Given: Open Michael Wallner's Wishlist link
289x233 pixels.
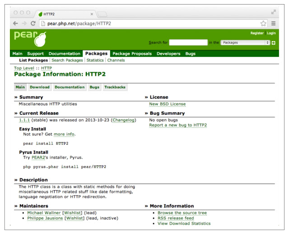Looking at the screenshot, I should (72, 213).
